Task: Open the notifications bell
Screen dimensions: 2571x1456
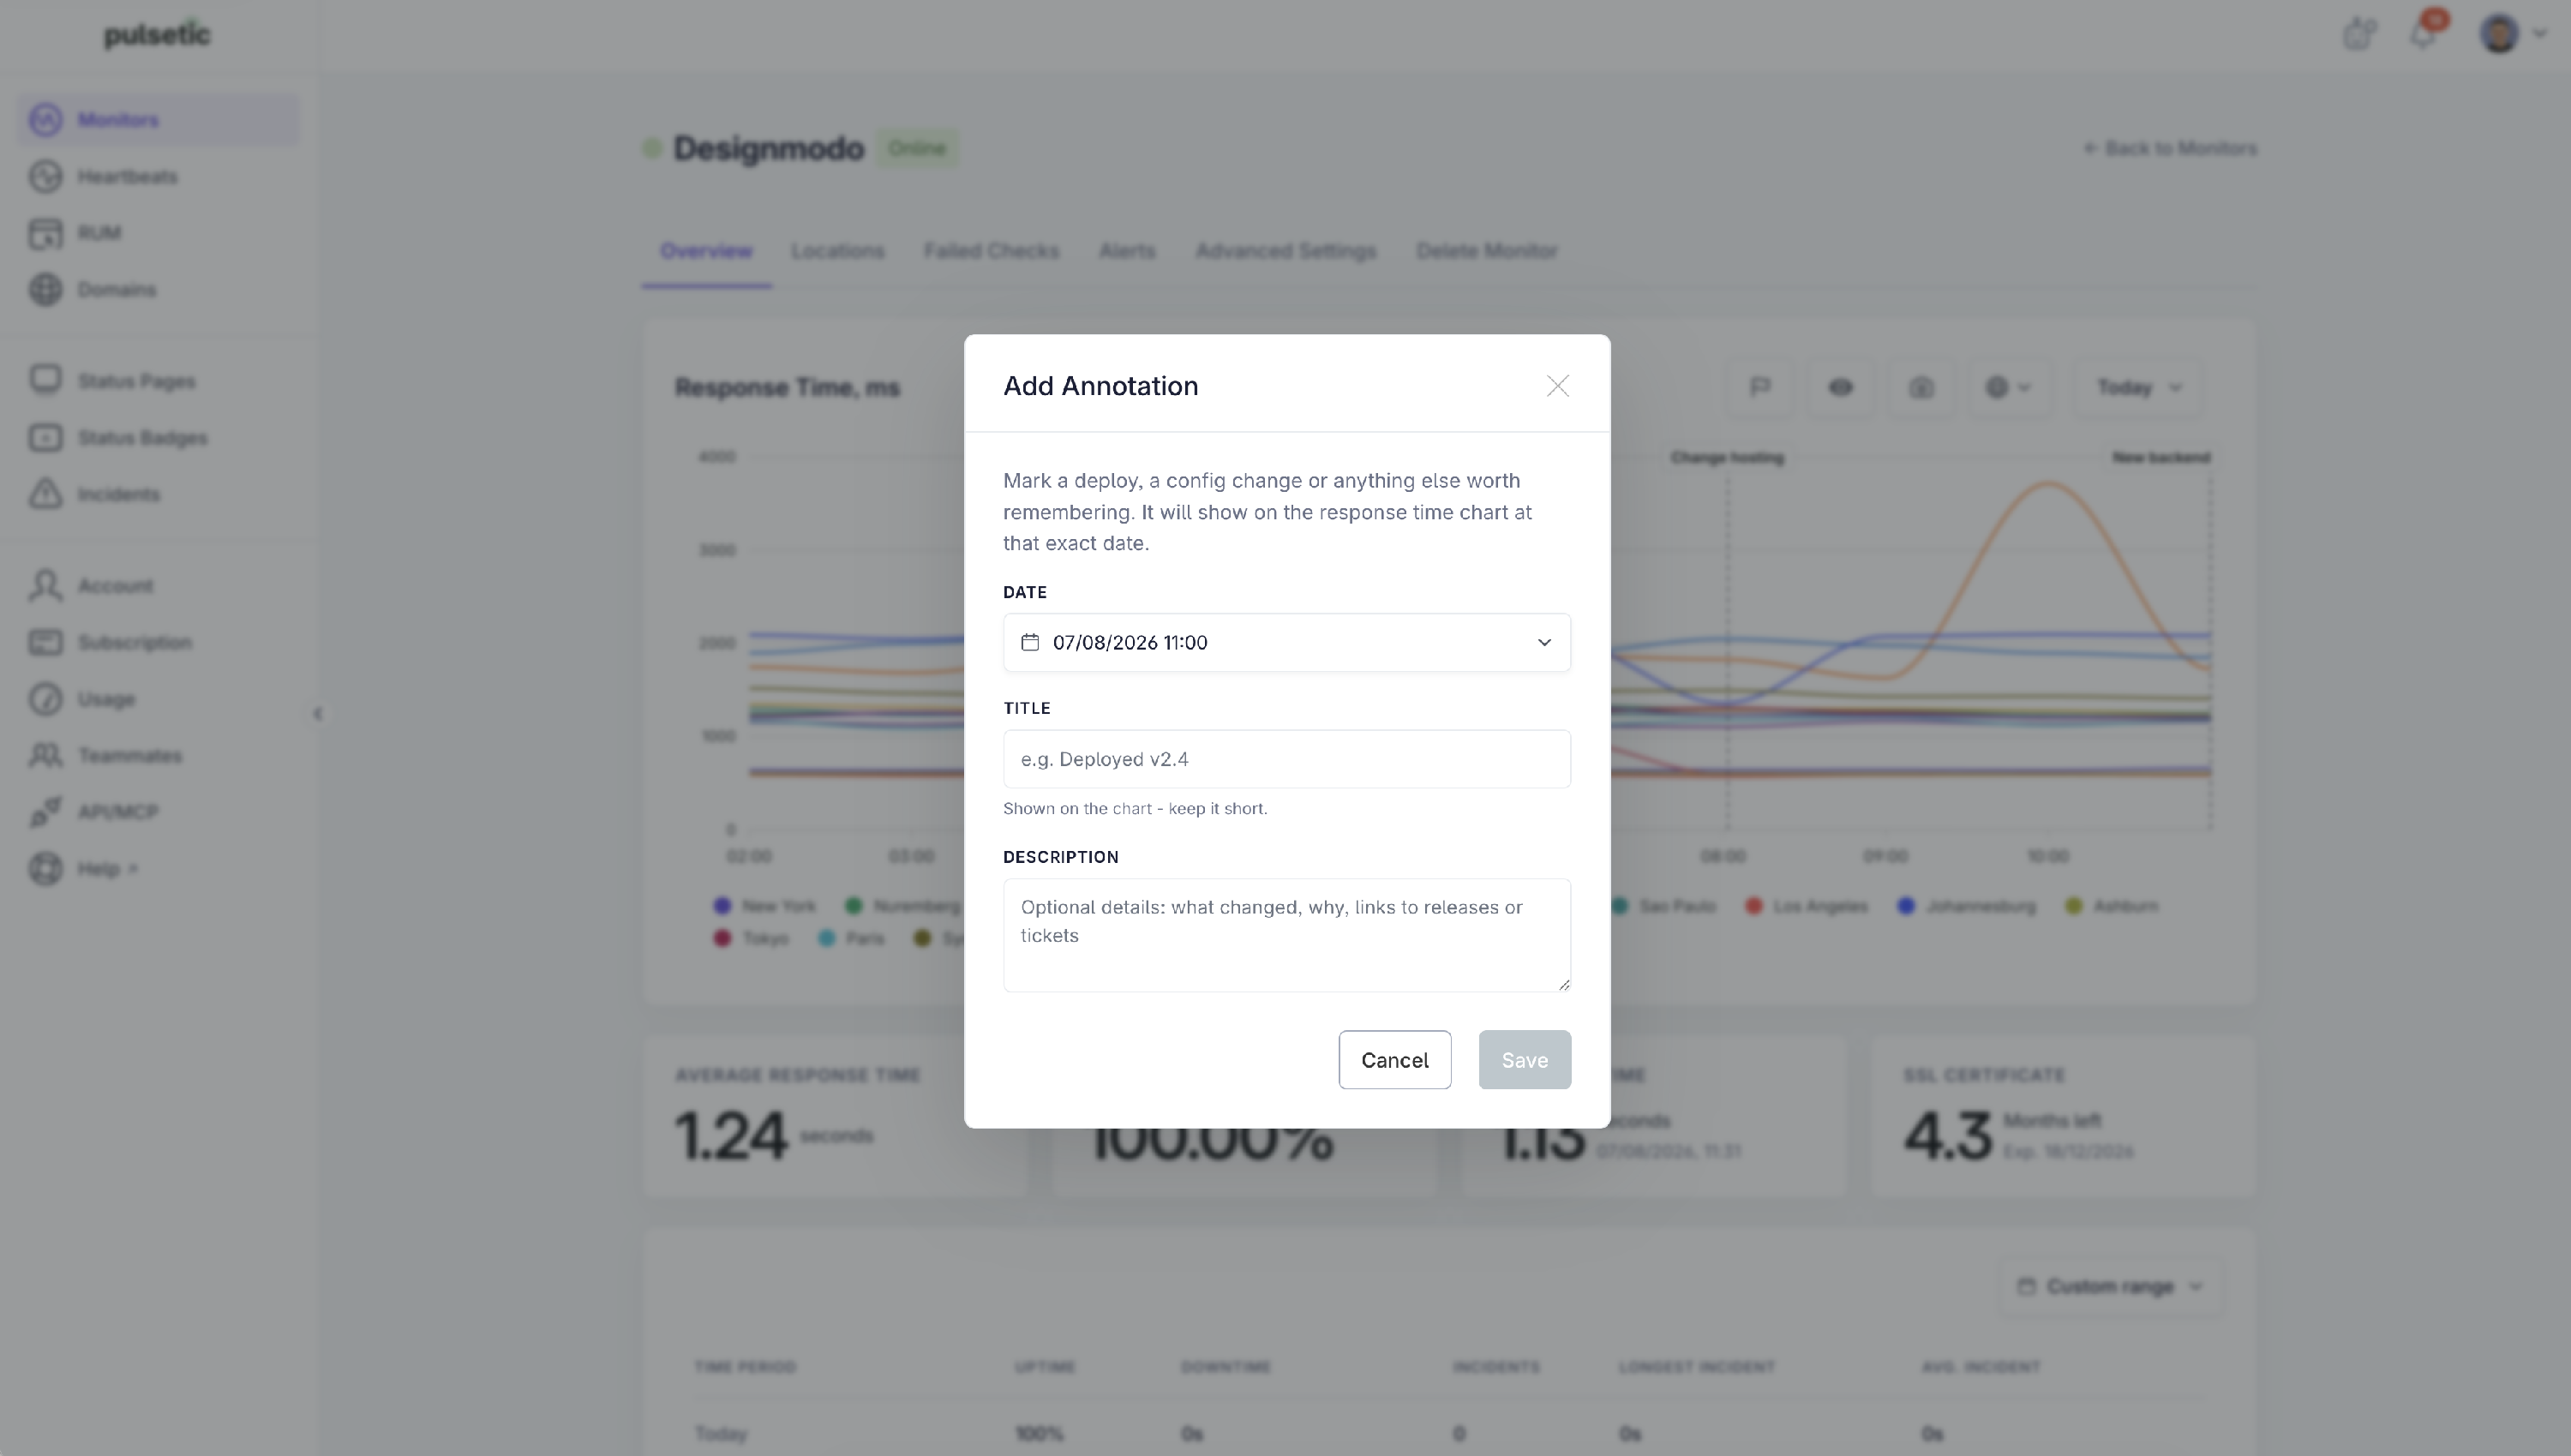Action: point(2422,34)
